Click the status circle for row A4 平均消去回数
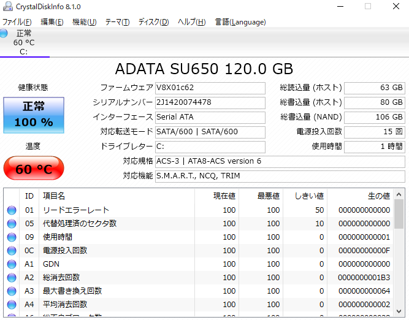This screenshot has width=409, height=320. point(12,305)
